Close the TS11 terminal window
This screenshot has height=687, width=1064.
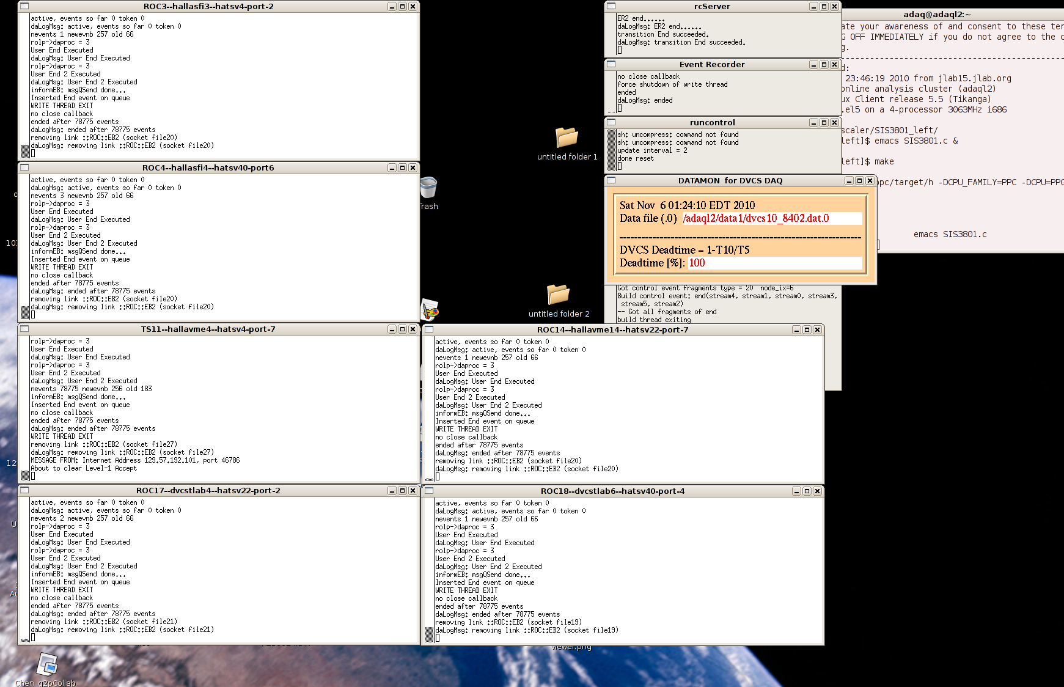pyautogui.click(x=413, y=329)
